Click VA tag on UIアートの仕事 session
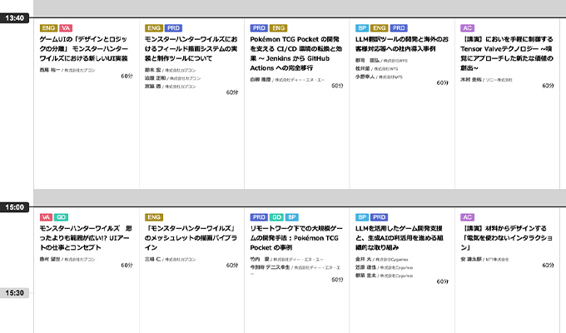Screen dimensions: 566x333 (x=46, y=217)
